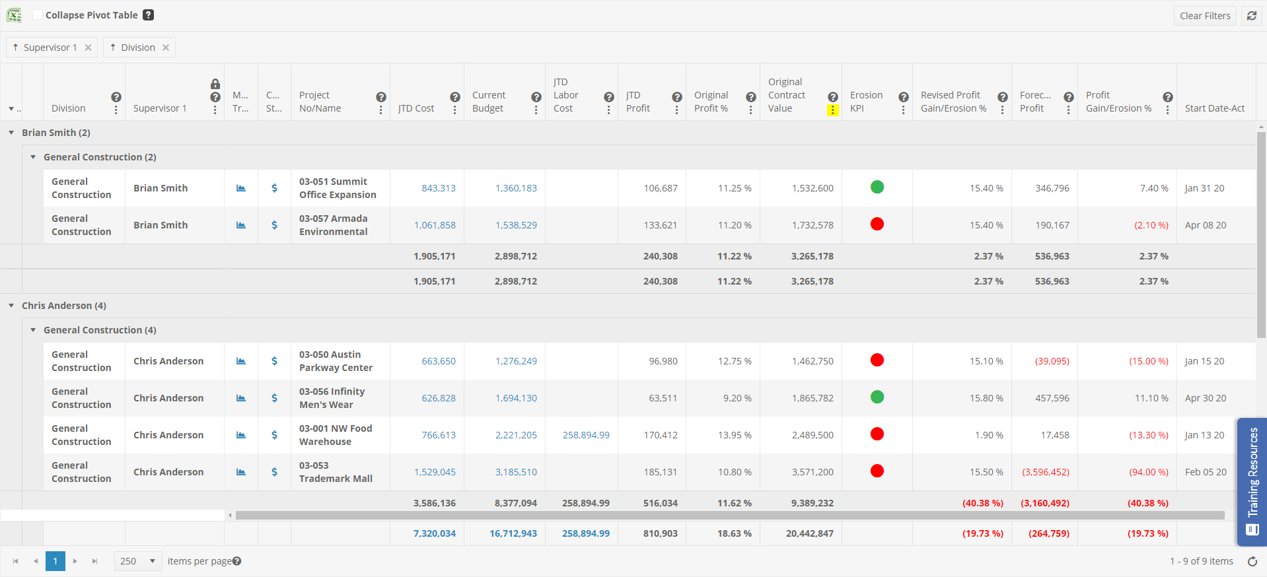Remove the Supervisor 1 grouping chip
1267x577 pixels.
88,48
